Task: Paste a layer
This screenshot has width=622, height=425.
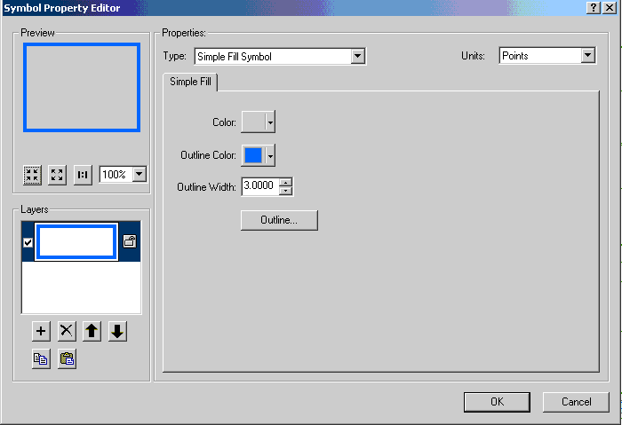Action: coord(67,358)
